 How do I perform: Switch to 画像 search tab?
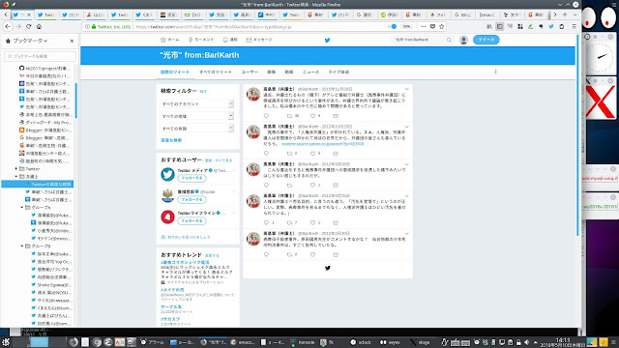click(x=271, y=72)
